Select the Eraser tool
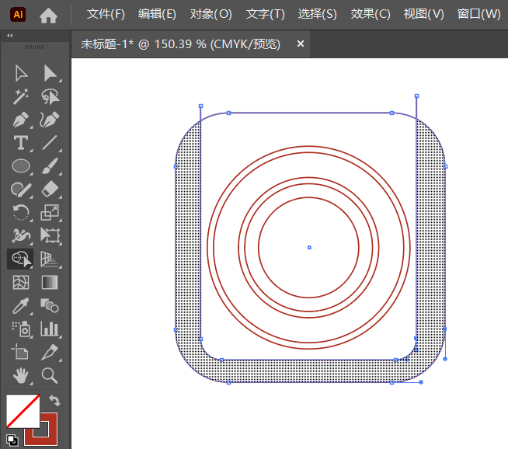The width and height of the screenshot is (508, 449). (x=50, y=190)
